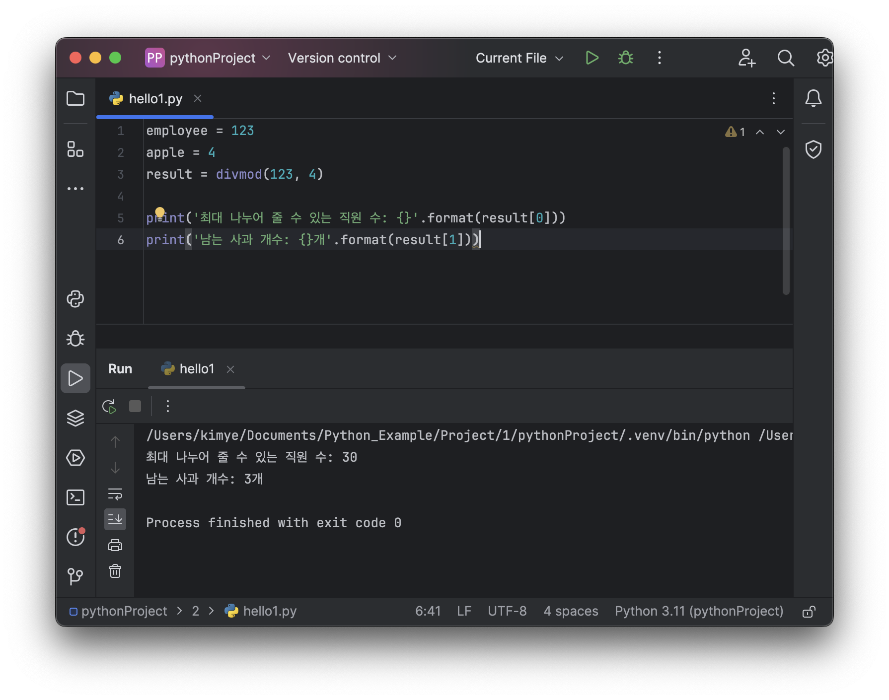Image resolution: width=889 pixels, height=700 pixels.
Task: Clear all console output with trash icon
Action: click(115, 571)
